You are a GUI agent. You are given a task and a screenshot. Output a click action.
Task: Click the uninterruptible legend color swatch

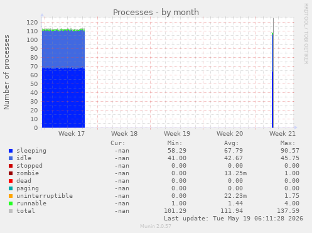coord(11,196)
